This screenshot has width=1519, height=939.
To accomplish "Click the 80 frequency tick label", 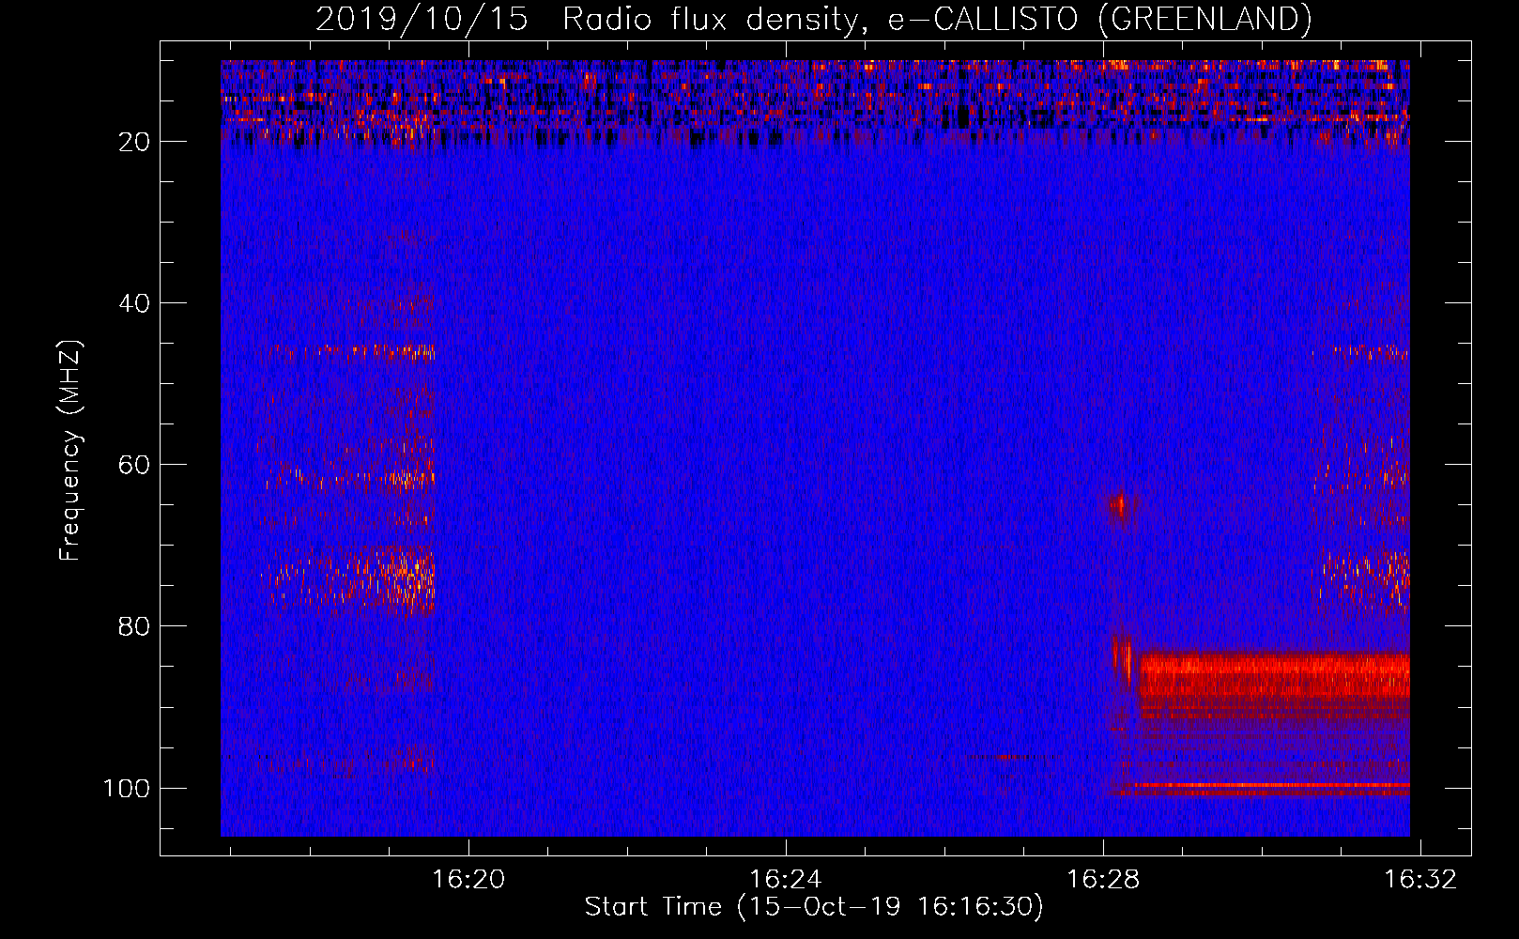I will (x=134, y=626).
